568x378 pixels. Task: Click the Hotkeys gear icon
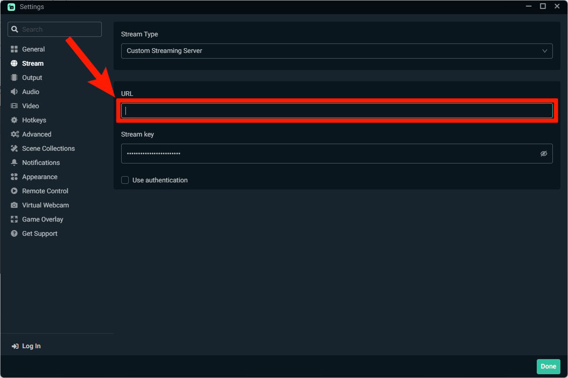[x=14, y=120]
